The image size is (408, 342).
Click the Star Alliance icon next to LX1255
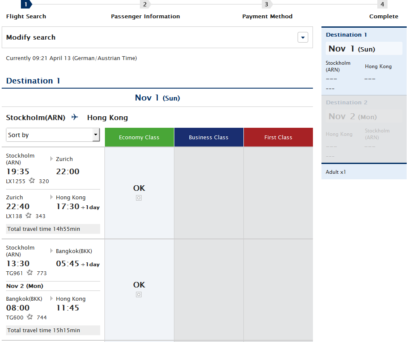coord(32,181)
